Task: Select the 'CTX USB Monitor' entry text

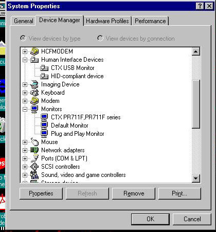Action: (x=73, y=68)
